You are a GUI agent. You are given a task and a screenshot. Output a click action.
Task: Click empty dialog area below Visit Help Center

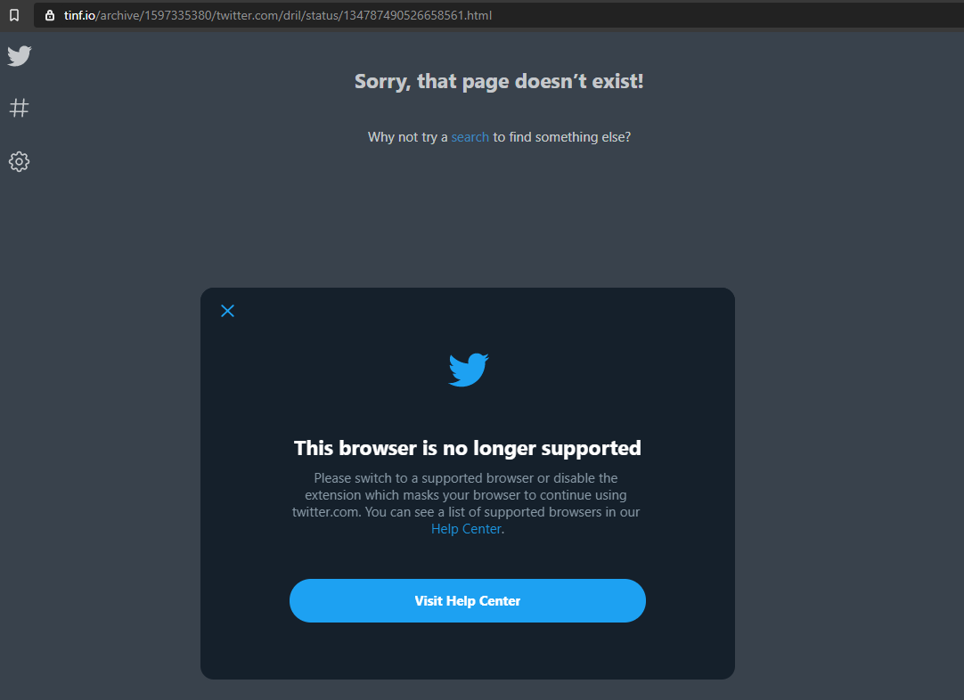[467, 650]
